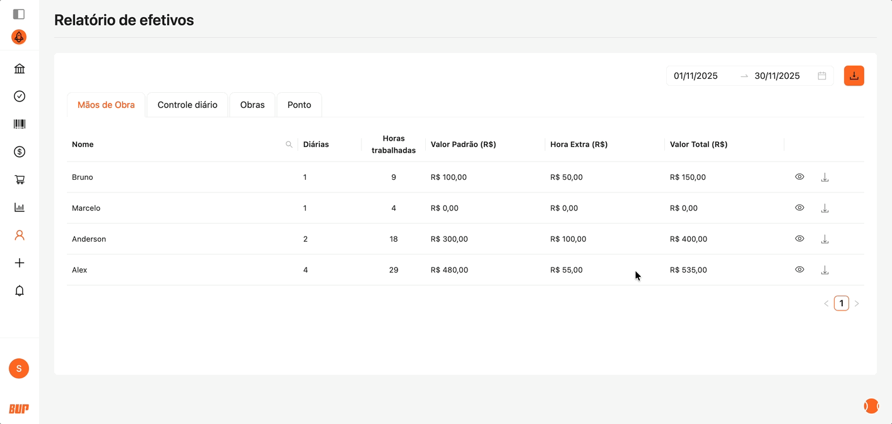Click the plus icon in sidebar

click(20, 263)
